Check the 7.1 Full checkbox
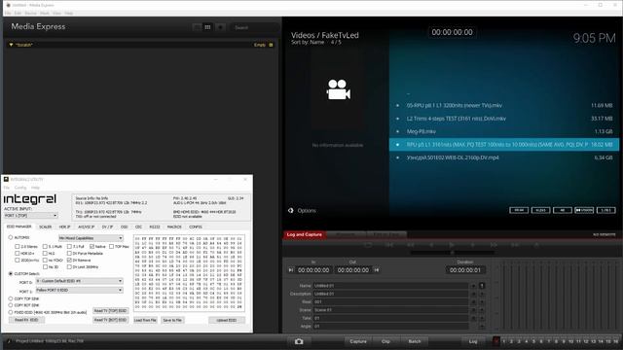The width and height of the screenshot is (623, 350). (69, 246)
